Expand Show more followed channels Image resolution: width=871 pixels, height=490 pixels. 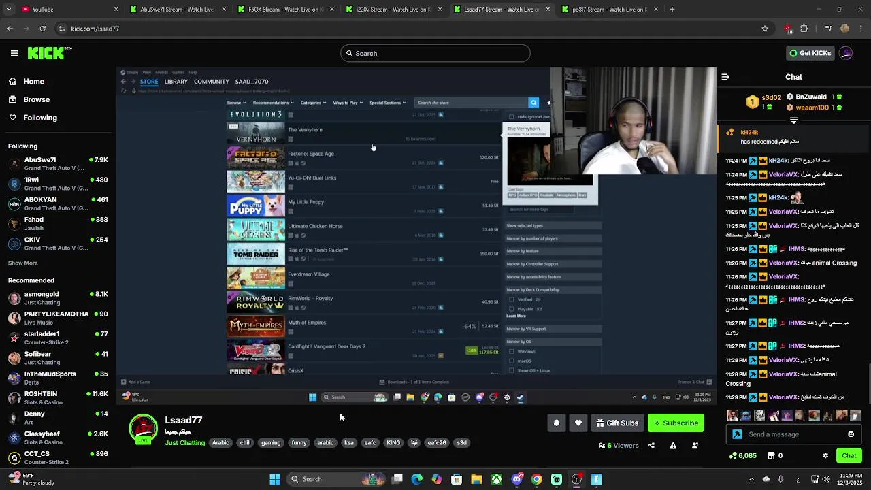coord(23,263)
